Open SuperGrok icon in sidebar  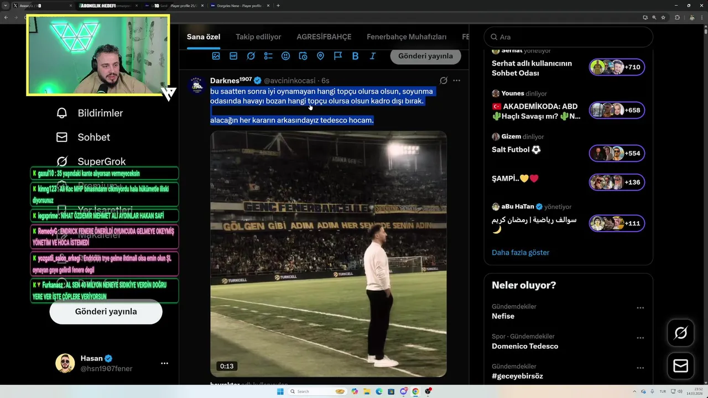pos(62,161)
